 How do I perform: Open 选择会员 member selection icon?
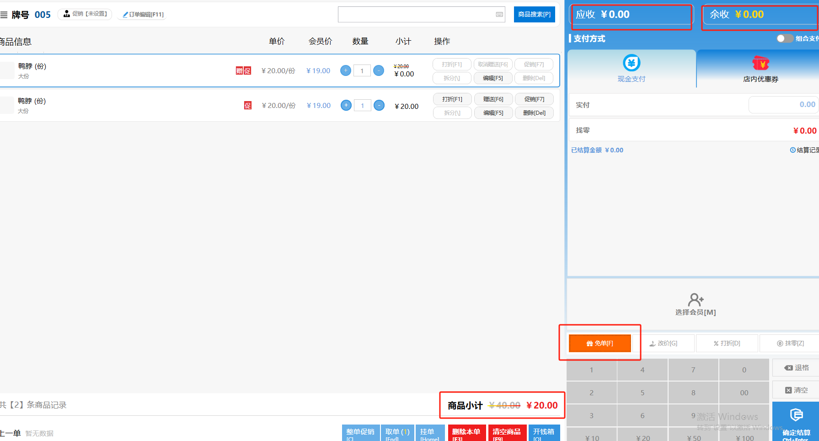tap(696, 300)
